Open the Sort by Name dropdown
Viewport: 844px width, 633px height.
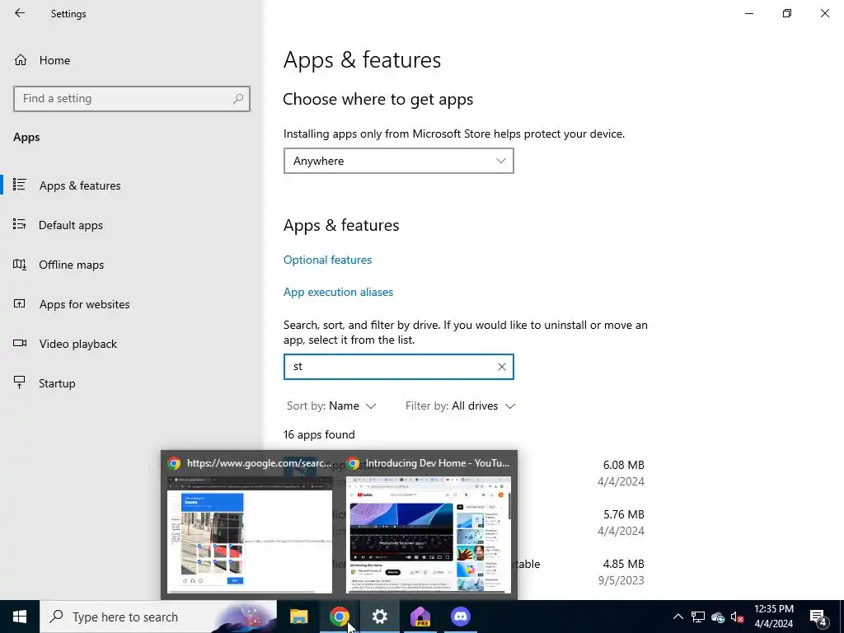[331, 406]
